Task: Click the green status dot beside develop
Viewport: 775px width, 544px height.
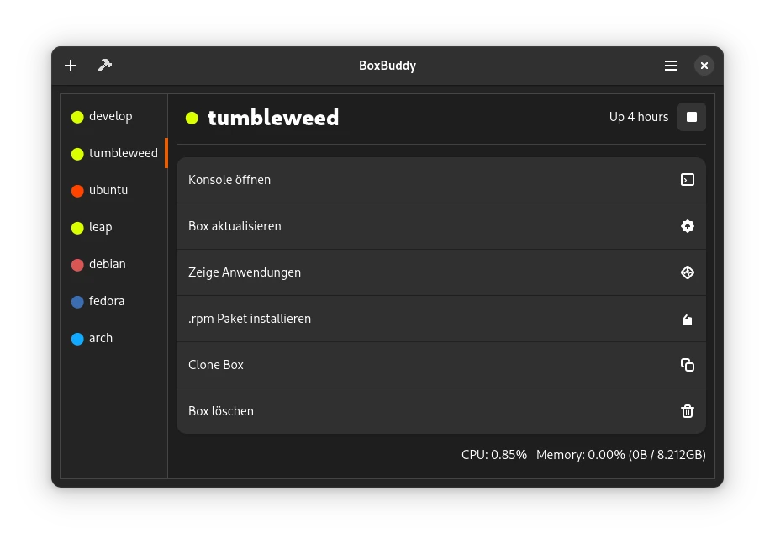Action: click(x=78, y=116)
